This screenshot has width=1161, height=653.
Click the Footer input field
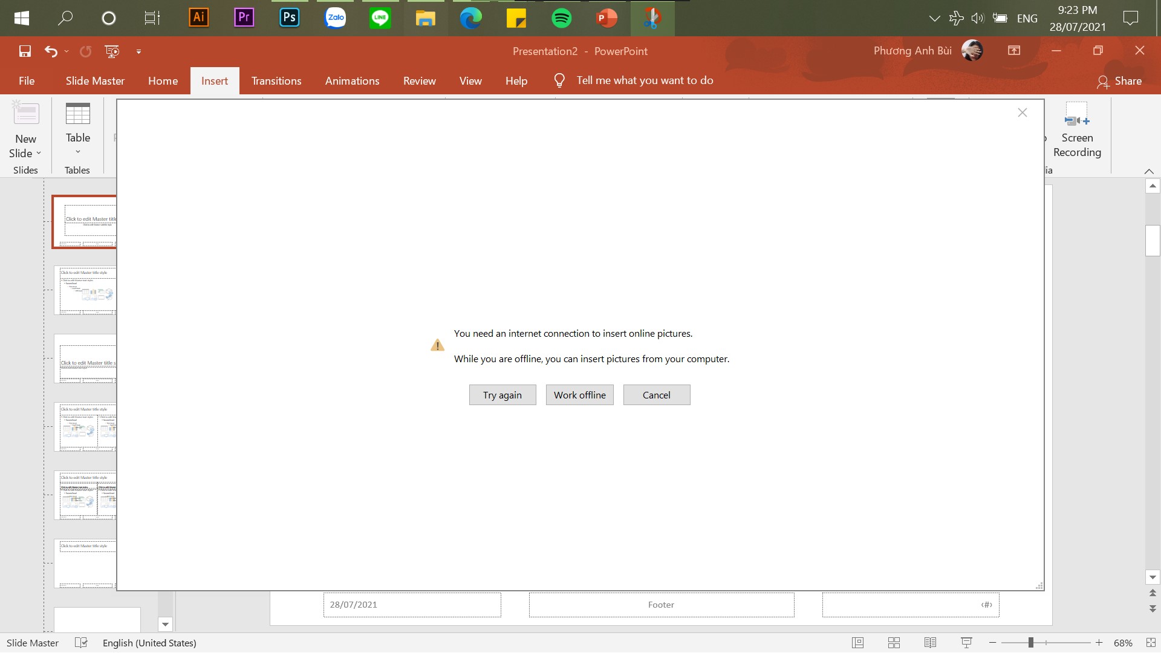click(661, 603)
